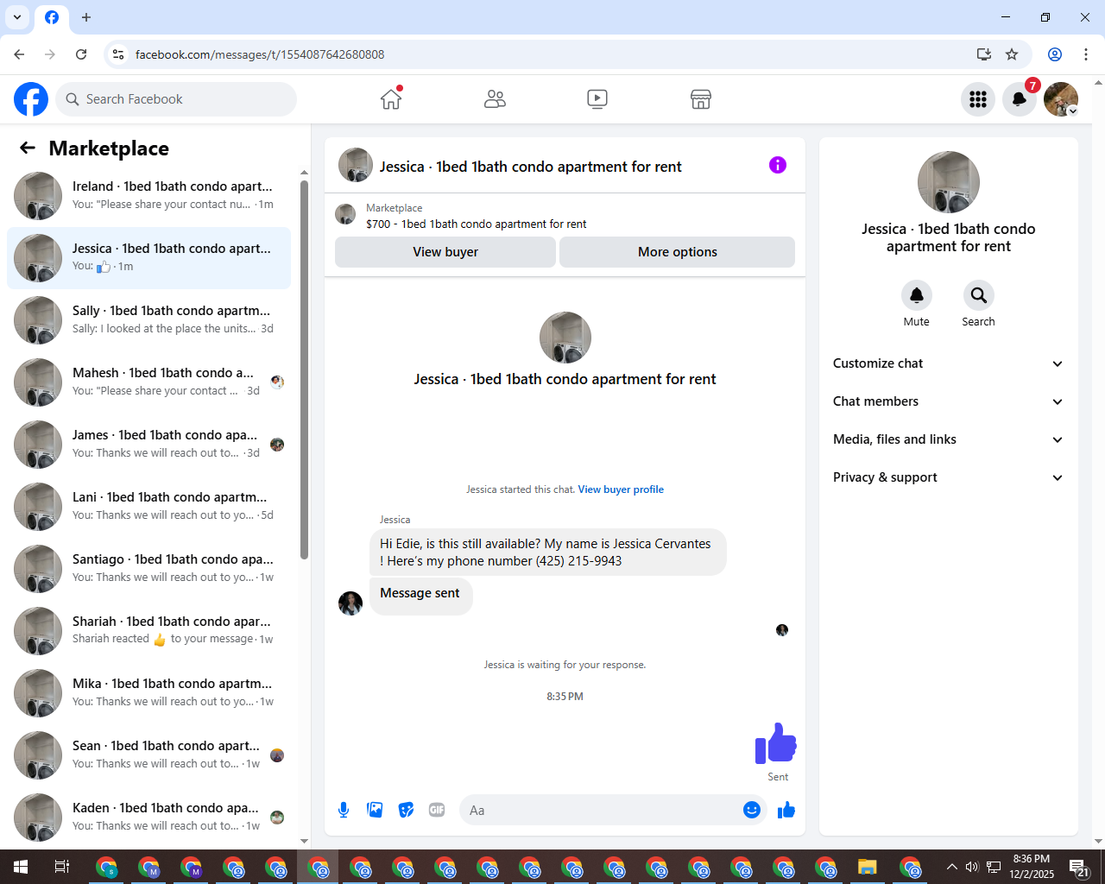Click the View buyer button
The width and height of the screenshot is (1105, 884).
click(445, 252)
